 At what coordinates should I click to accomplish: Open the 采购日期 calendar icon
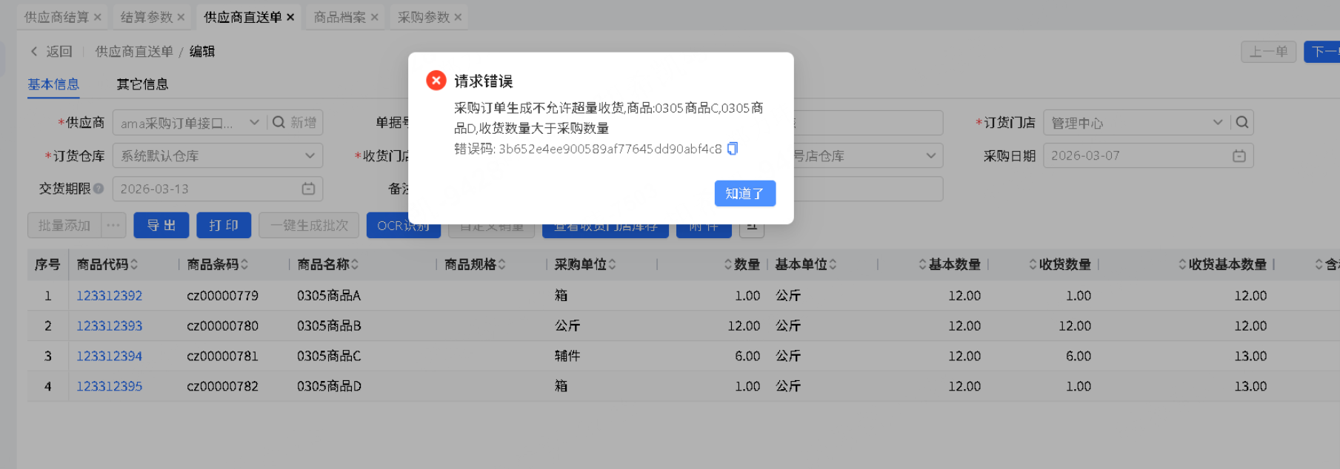pos(1239,155)
